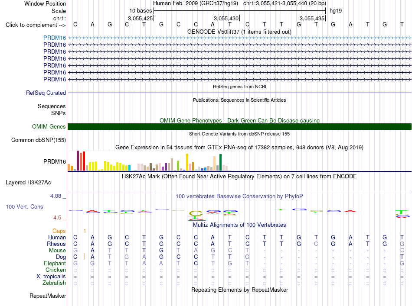The height and width of the screenshot is (306, 412).
Task: Select the Dog species row label
Action: (61, 257)
